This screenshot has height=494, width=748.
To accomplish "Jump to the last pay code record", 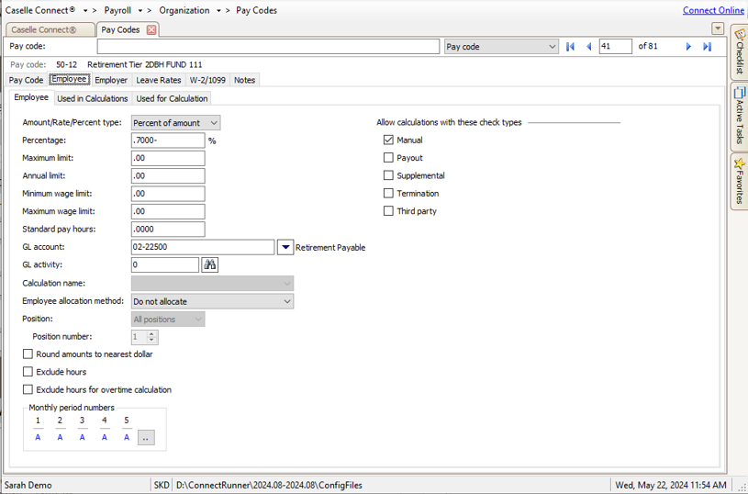I will coord(707,47).
